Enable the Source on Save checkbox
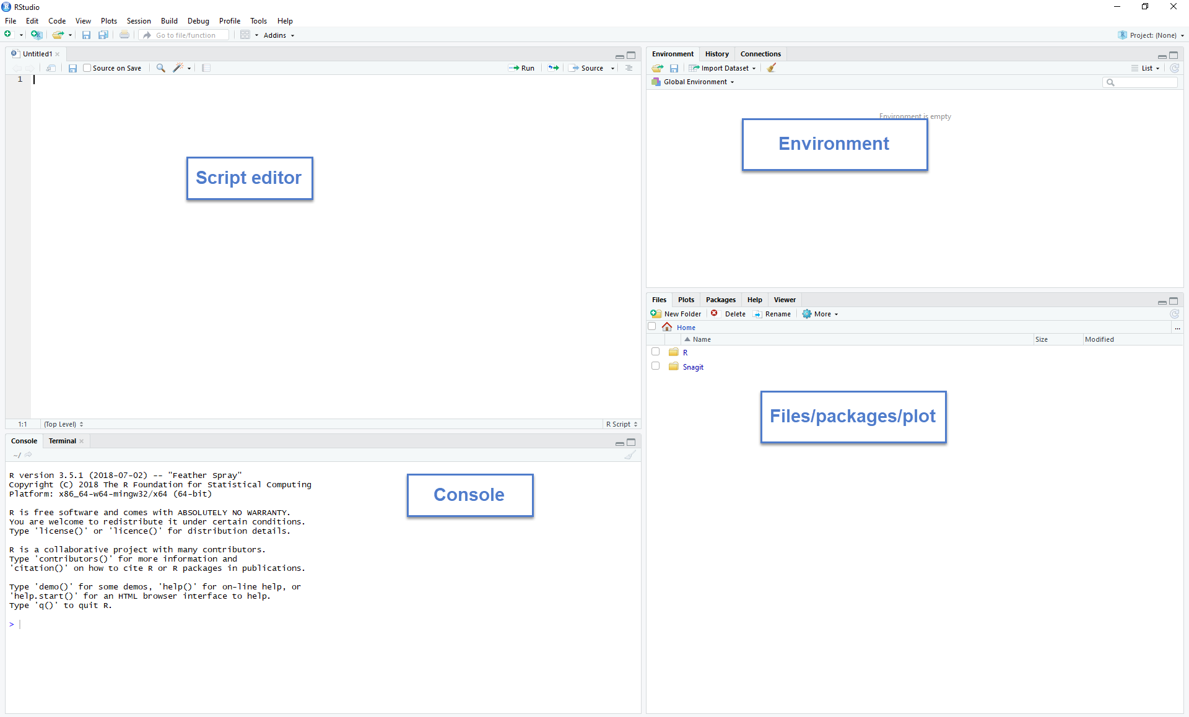This screenshot has height=717, width=1189. click(x=87, y=68)
